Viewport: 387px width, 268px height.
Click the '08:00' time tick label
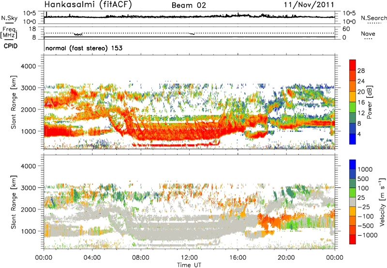[x=140, y=258]
